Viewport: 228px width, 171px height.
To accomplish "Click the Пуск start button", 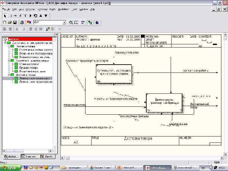I will 10,167.
